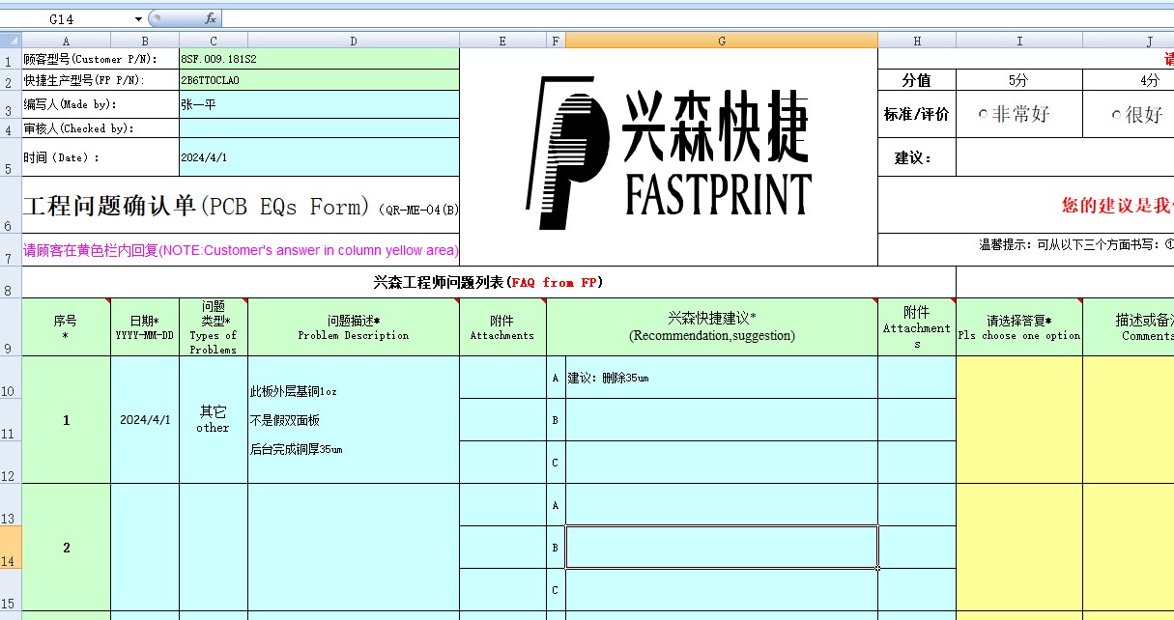Screen dimensions: 1174x620
Task: Select column C header
Action: click(x=214, y=41)
